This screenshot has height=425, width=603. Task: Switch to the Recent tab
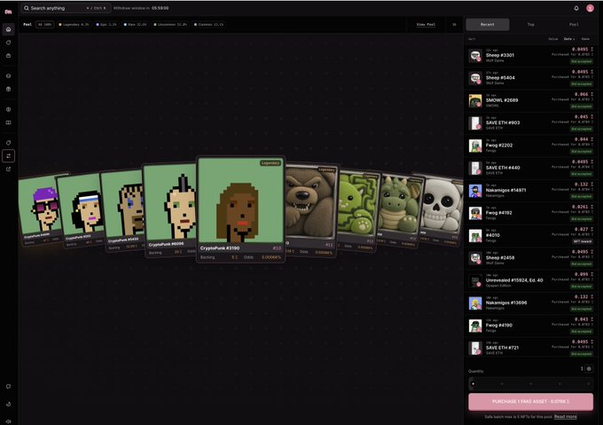click(488, 25)
